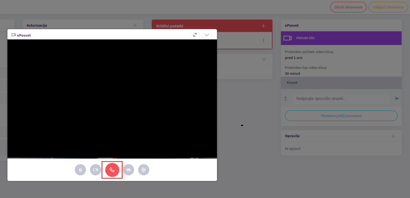The height and width of the screenshot is (198, 410).
Task: Open three-dot menu in Kritični podatki
Action: (x=264, y=40)
